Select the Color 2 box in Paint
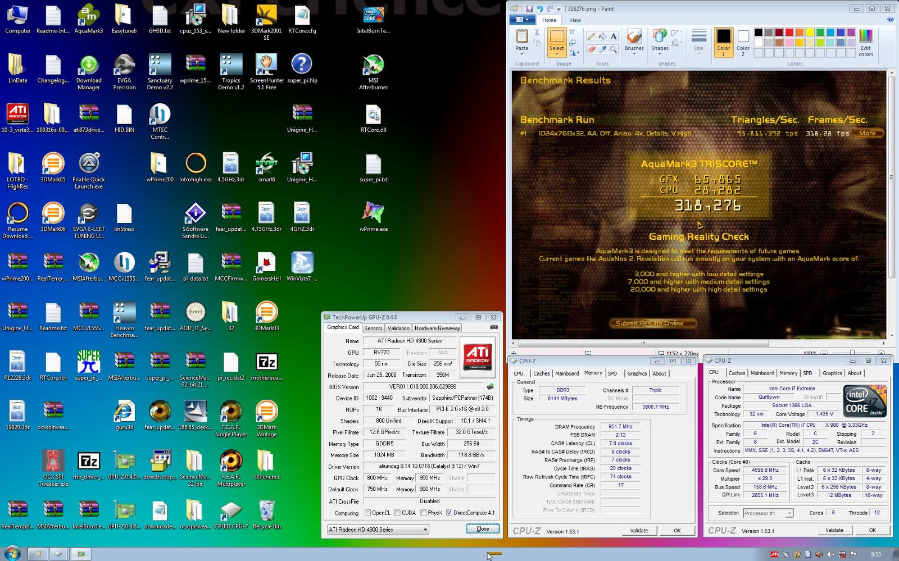The image size is (899, 561). coord(743,42)
